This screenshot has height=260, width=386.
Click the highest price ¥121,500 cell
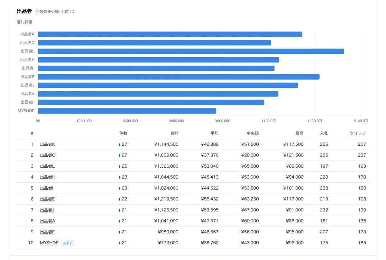point(293,155)
